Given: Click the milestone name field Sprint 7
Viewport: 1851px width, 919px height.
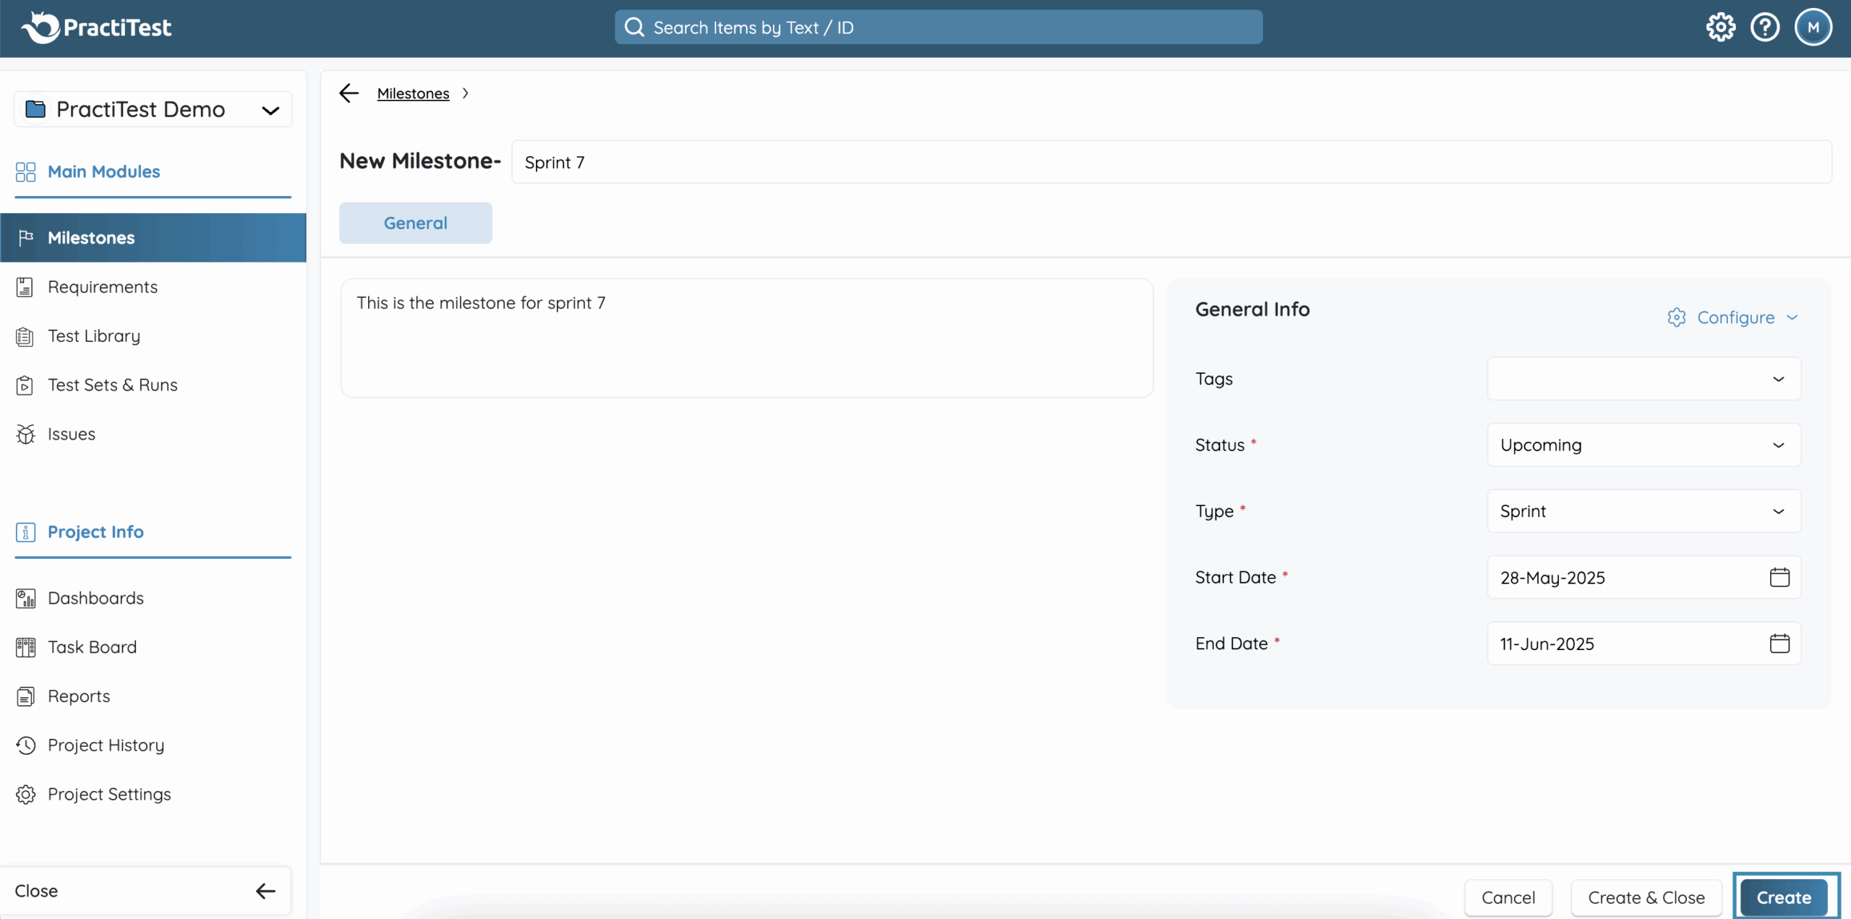Looking at the screenshot, I should (x=1171, y=162).
